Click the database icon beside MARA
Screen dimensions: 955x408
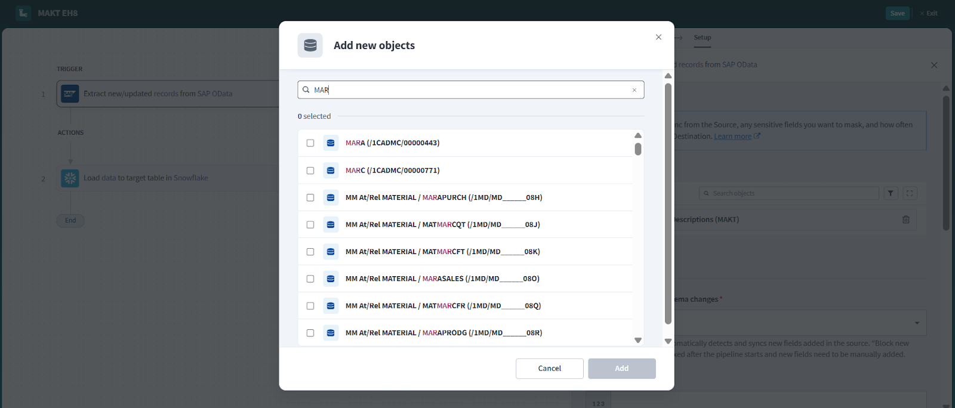pyautogui.click(x=331, y=143)
